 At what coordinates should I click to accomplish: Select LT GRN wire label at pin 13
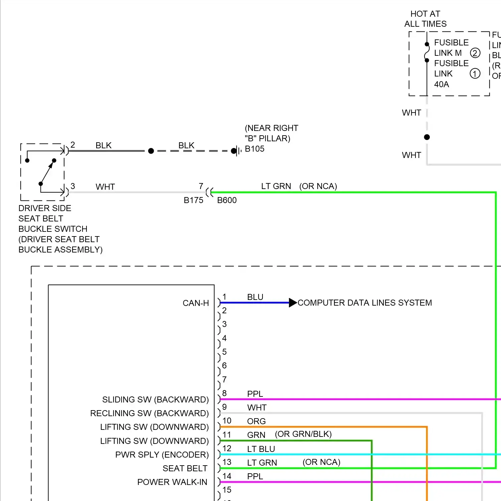(262, 463)
